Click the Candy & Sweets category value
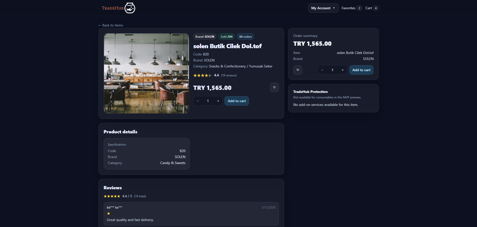The height and width of the screenshot is (227, 477). point(173,163)
